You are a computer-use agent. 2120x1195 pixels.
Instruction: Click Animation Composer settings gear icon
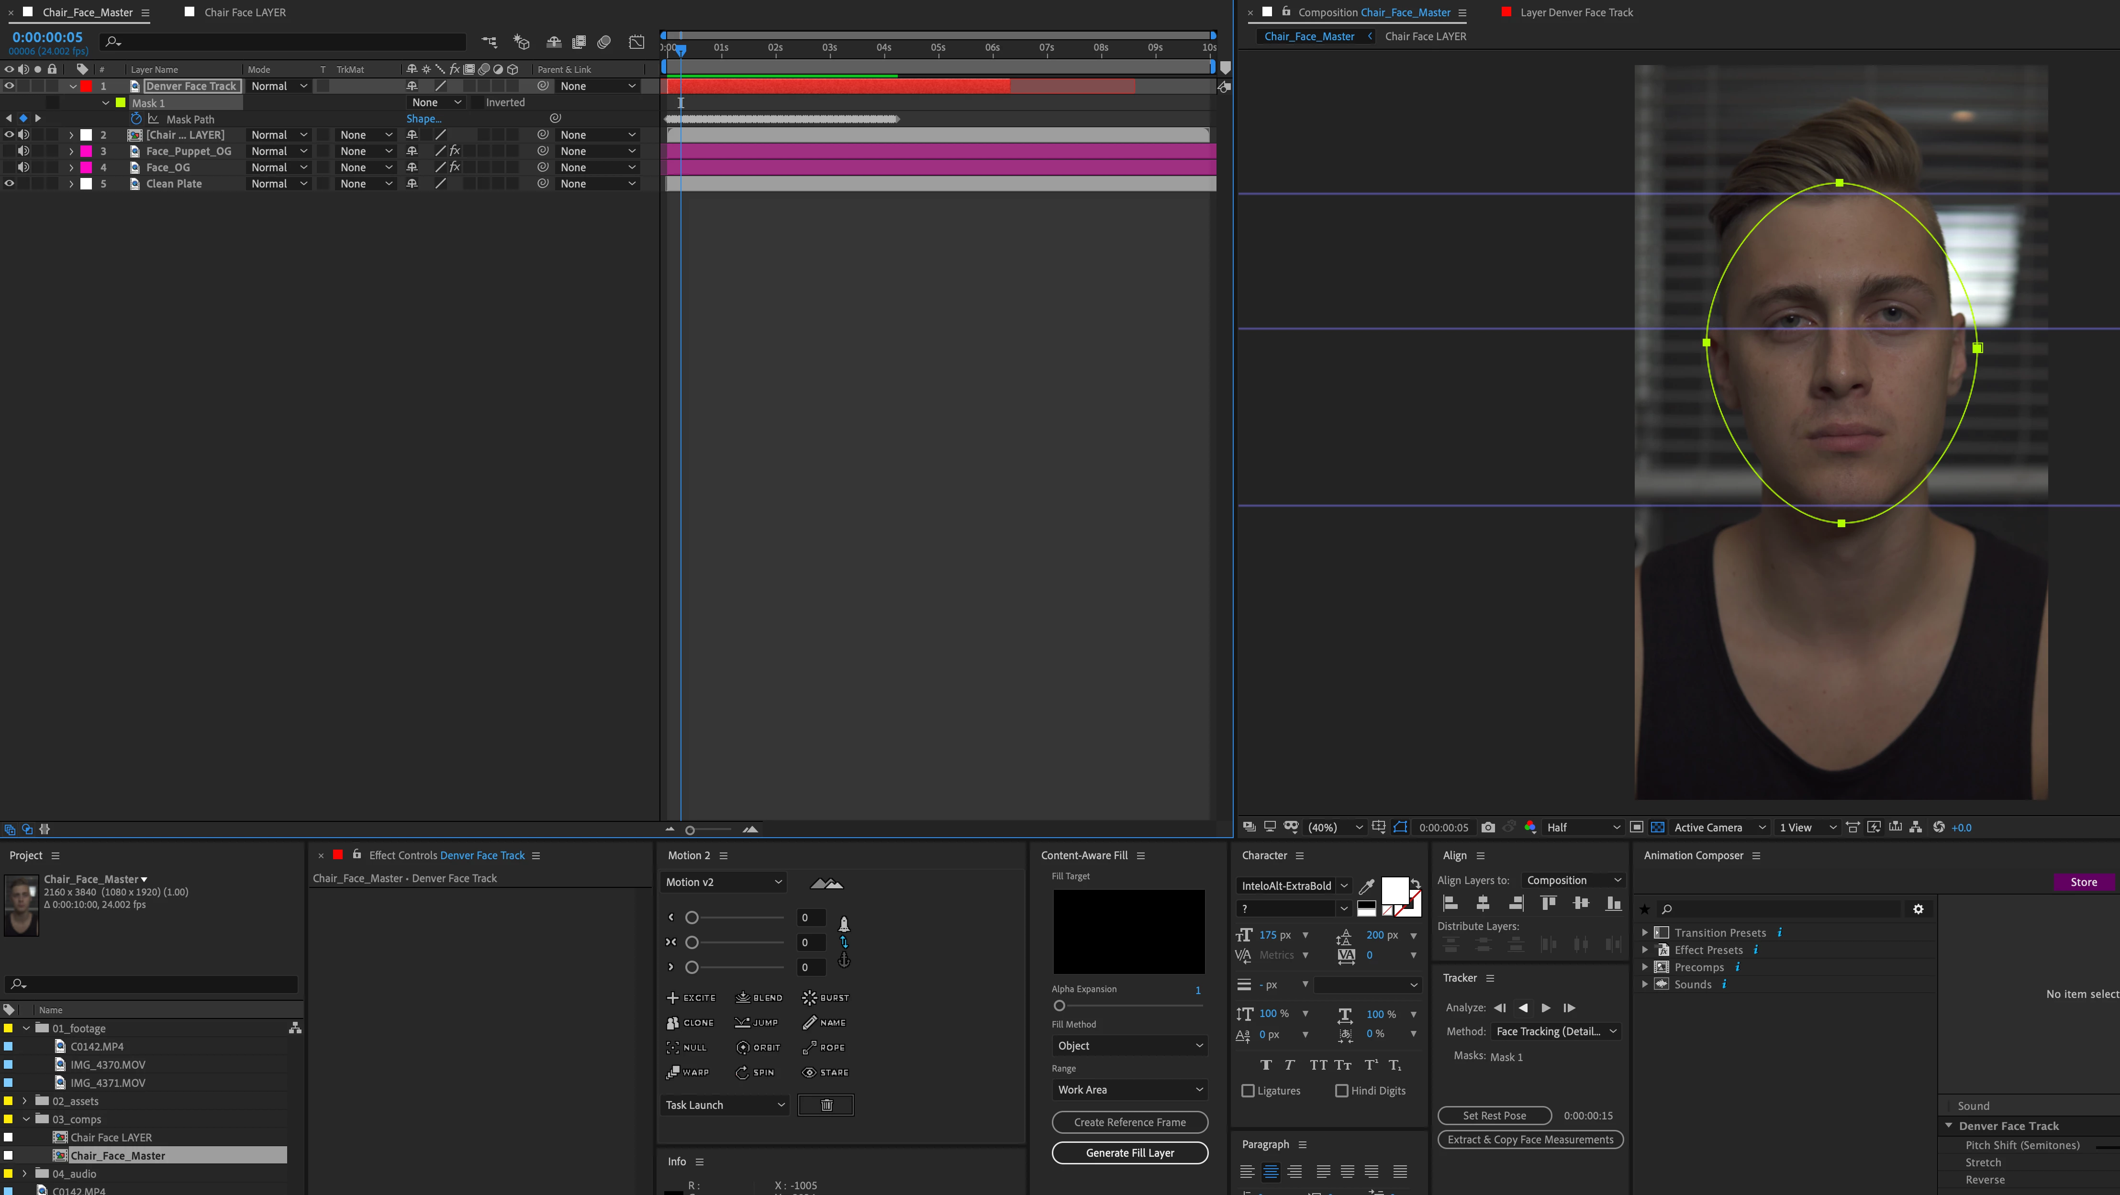[1919, 909]
